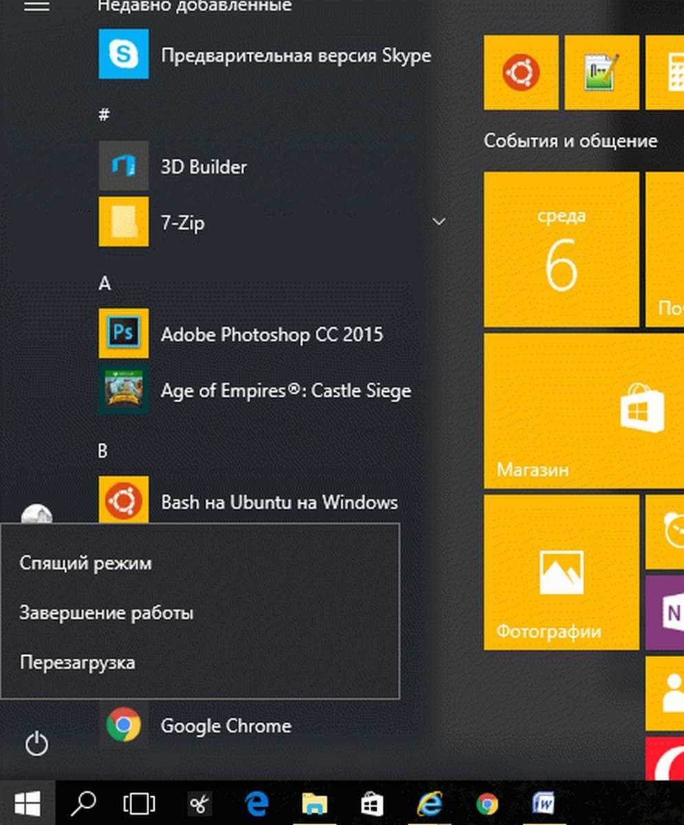Screen dimensions: 684x825
Task: Click the Skype preview app icon
Action: pyautogui.click(x=124, y=54)
